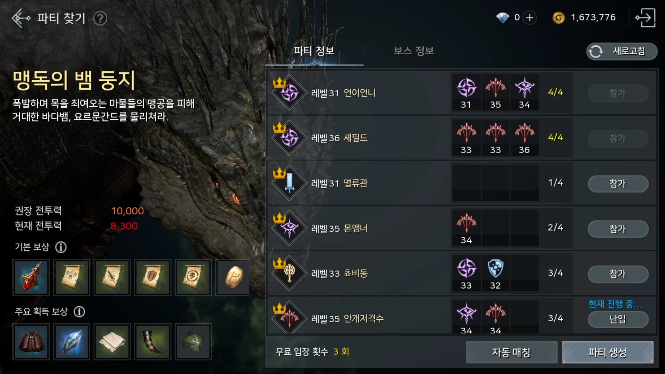Click the drinking horn reward icon
The width and height of the screenshot is (665, 374).
(x=153, y=341)
